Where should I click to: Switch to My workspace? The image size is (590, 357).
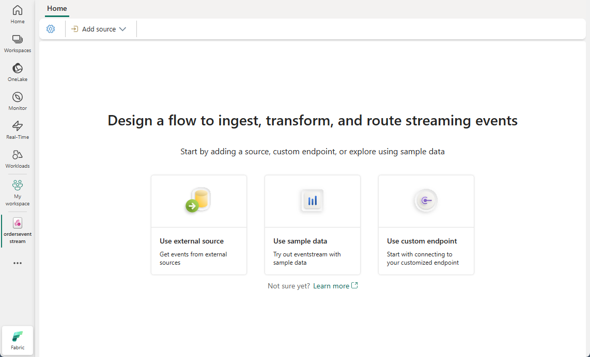pos(18,192)
